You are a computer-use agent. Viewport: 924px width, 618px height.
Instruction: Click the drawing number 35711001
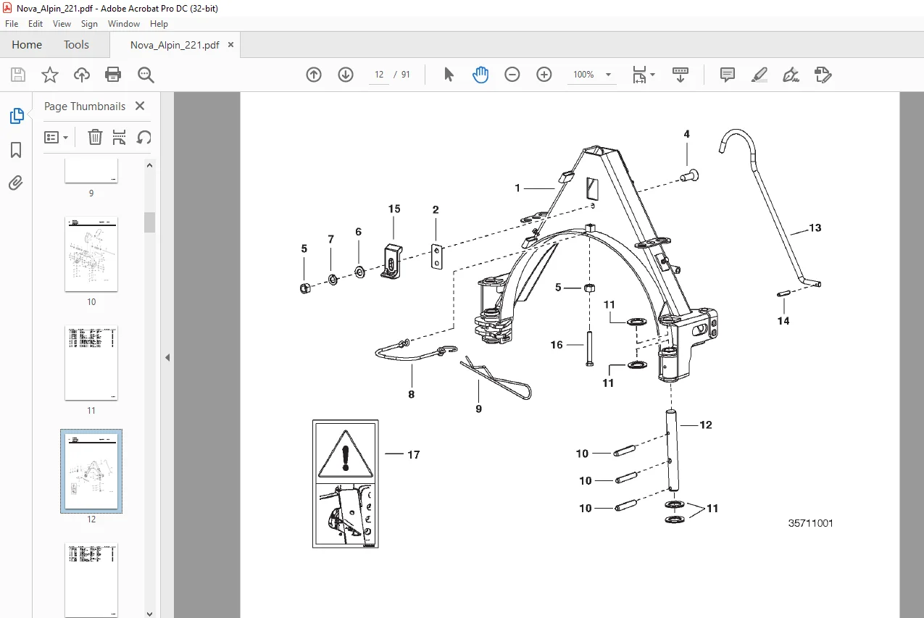coord(810,523)
